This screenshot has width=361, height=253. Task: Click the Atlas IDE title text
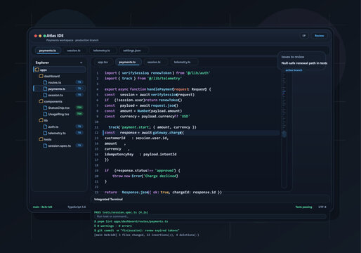click(x=55, y=36)
